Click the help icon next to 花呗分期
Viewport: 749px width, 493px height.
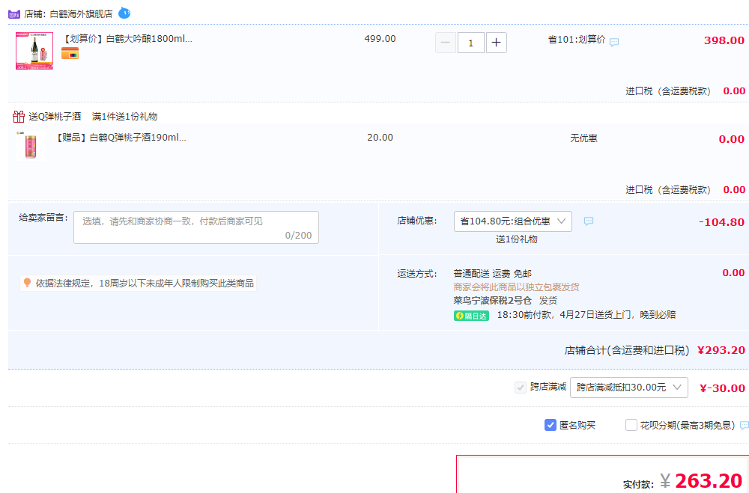pos(744,425)
